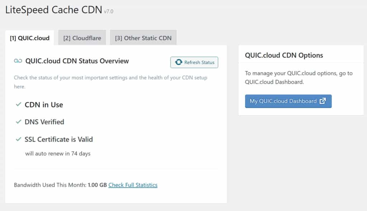Click the checkmark beside SSL Certificate is Valid
The image size is (367, 211).
click(18, 139)
